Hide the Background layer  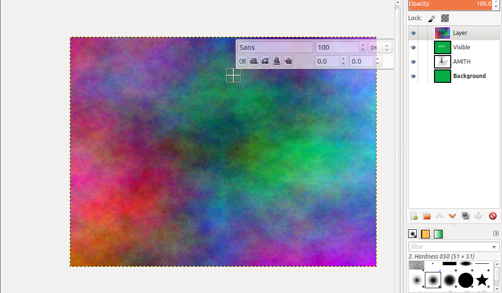pyautogui.click(x=413, y=77)
